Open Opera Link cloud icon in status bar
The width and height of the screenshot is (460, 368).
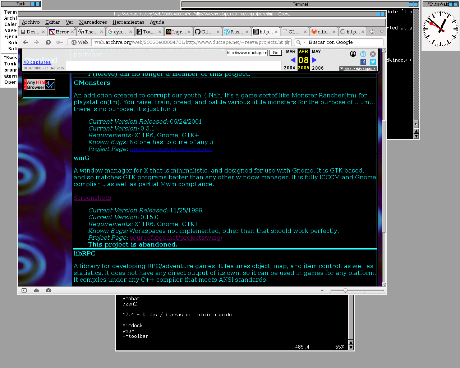point(36,290)
